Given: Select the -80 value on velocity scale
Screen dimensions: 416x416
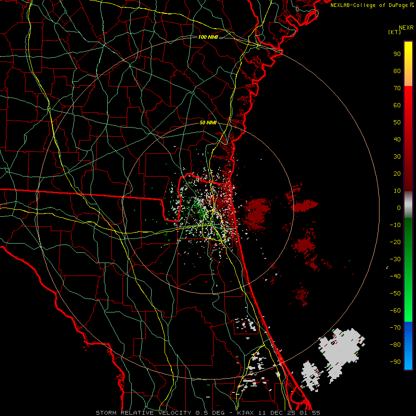Looking at the screenshot, I should pyautogui.click(x=395, y=345).
